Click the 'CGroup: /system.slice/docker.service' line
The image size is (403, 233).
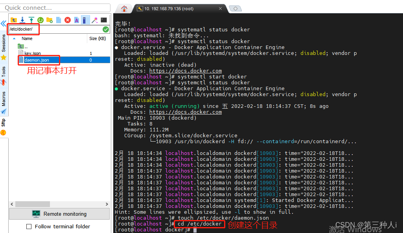[x=181, y=135]
